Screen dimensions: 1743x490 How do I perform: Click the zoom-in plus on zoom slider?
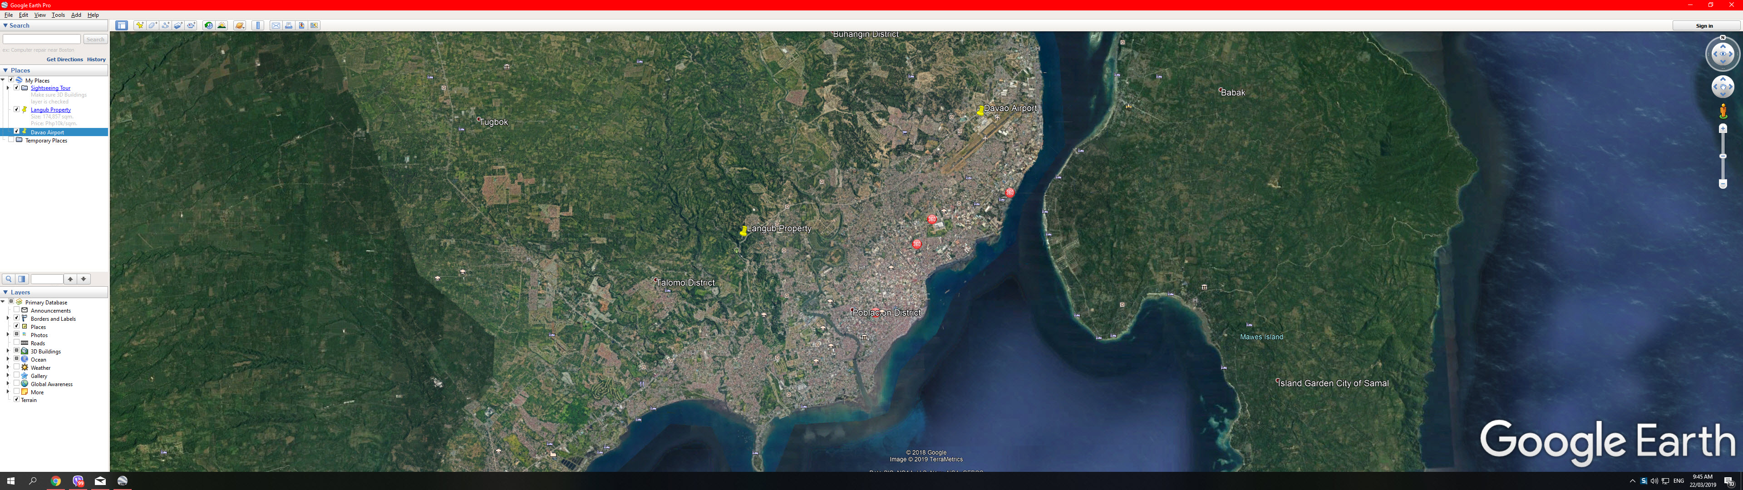pyautogui.click(x=1723, y=128)
